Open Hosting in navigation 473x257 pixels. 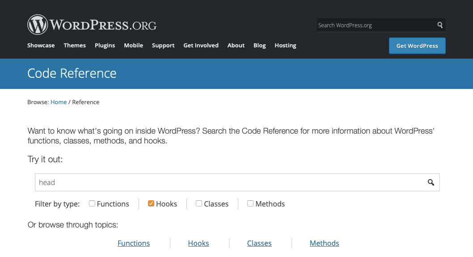(285, 45)
